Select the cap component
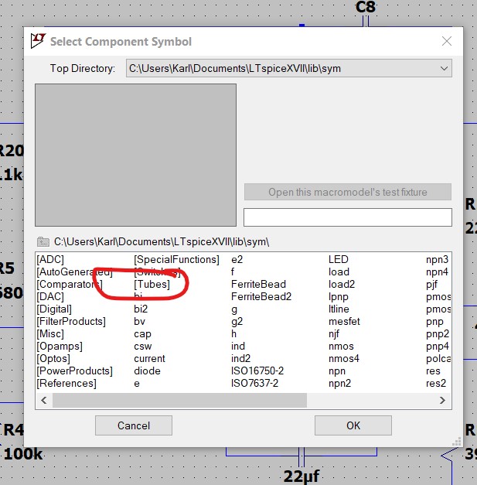The width and height of the screenshot is (477, 485). tap(142, 333)
